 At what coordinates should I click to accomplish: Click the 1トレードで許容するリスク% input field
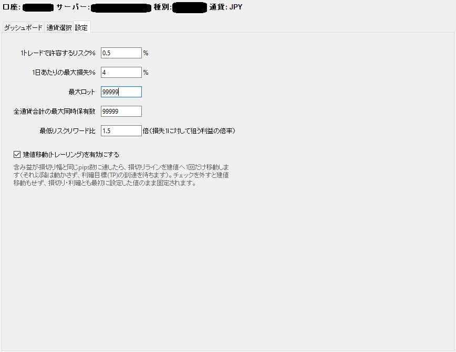coord(121,53)
